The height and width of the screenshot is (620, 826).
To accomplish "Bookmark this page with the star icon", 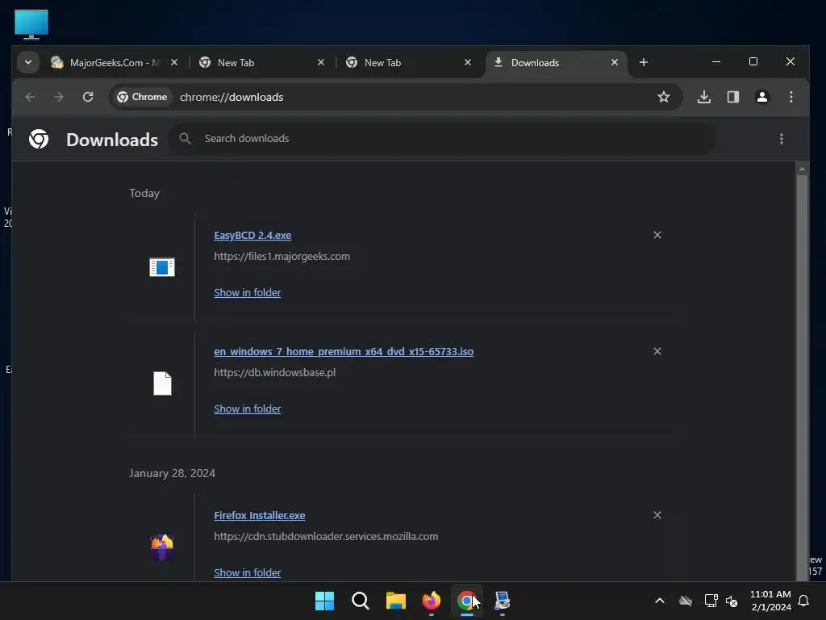I will 663,97.
